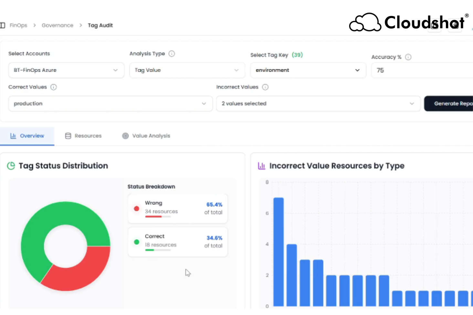473x315 pixels.
Task: Click the Generate Report button
Action: pos(450,104)
